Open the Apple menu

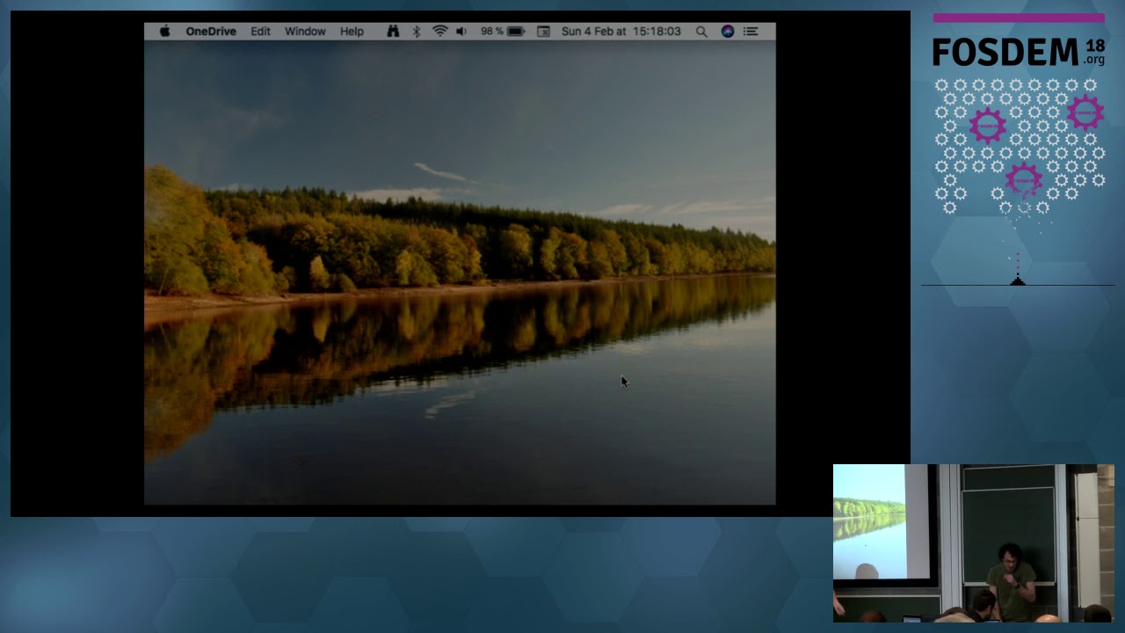164,31
